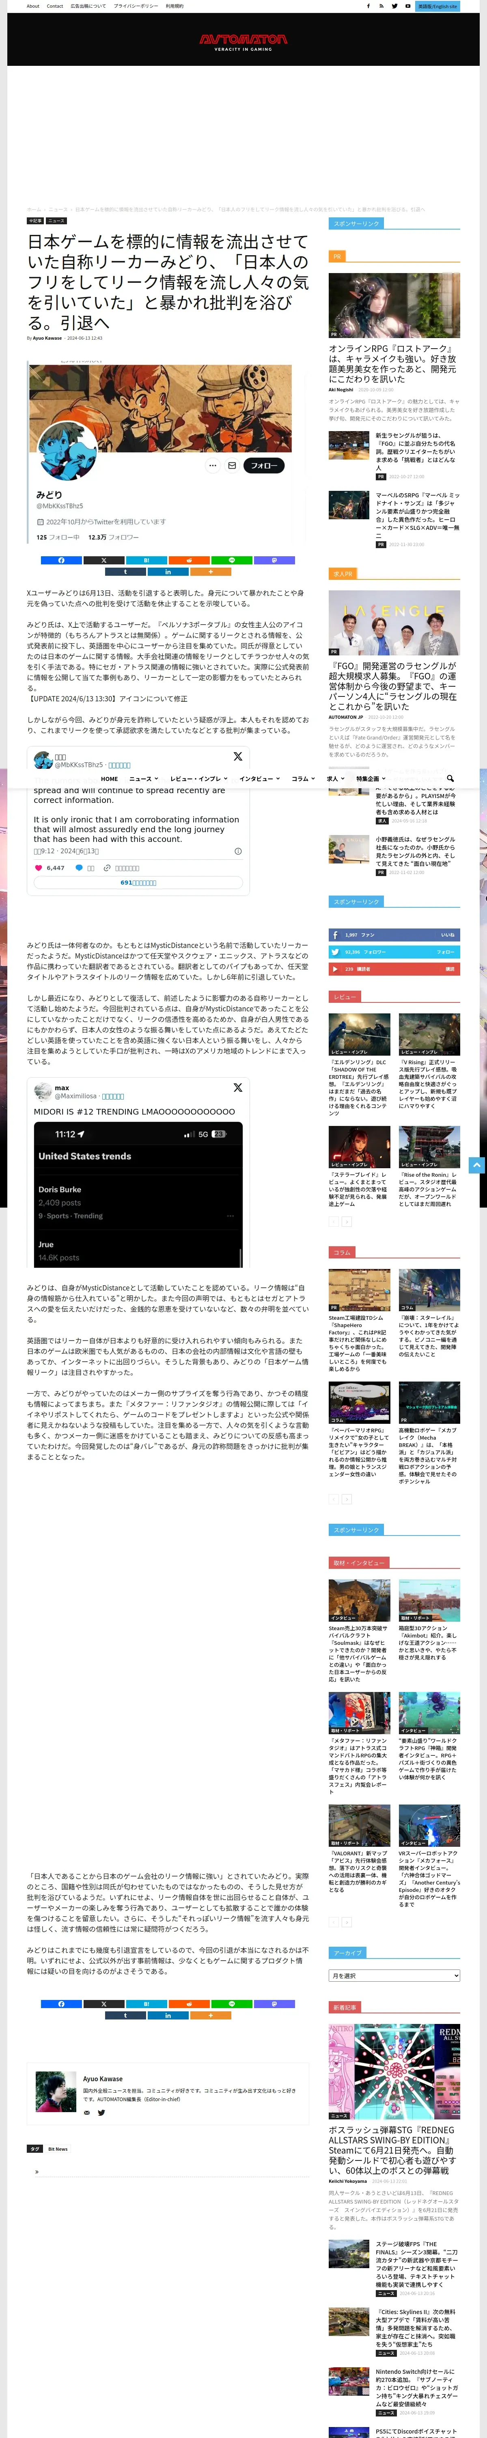This screenshot has height=2438, width=487.
Task: Click next-page arrow under コラム section
Action: (x=346, y=1498)
